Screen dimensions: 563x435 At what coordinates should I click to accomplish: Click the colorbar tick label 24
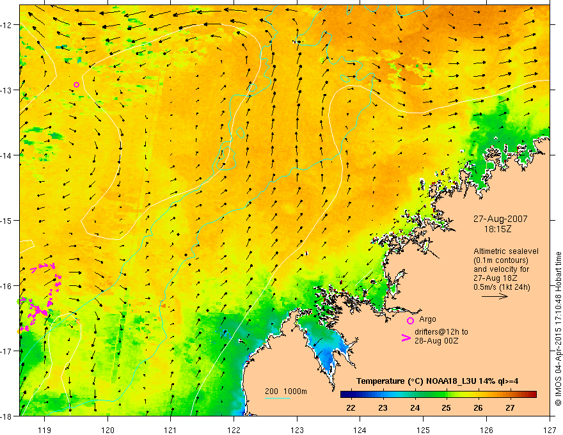pos(415,408)
